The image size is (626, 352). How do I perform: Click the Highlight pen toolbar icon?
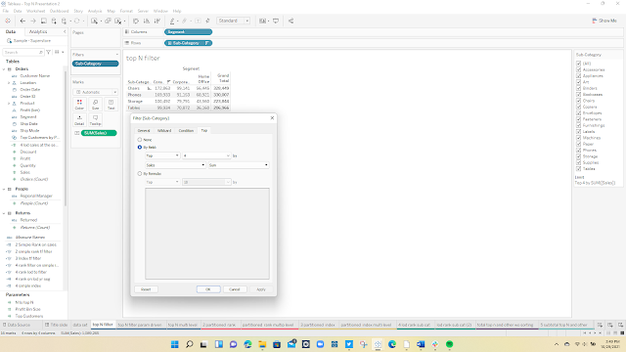pos(172,21)
